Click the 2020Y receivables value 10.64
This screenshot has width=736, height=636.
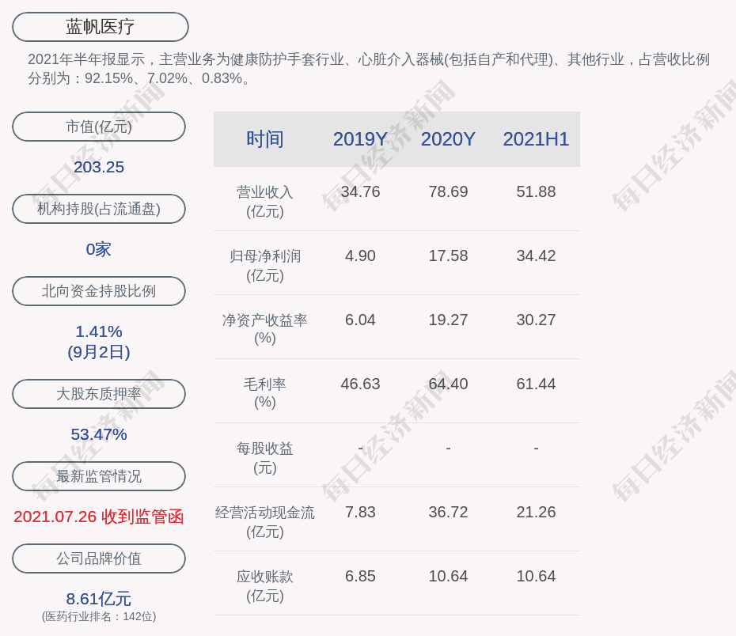tap(448, 577)
